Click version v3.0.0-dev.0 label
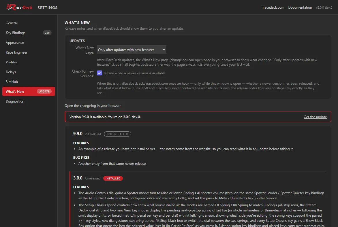Viewport: 338px width, 227px height. [x=324, y=7]
